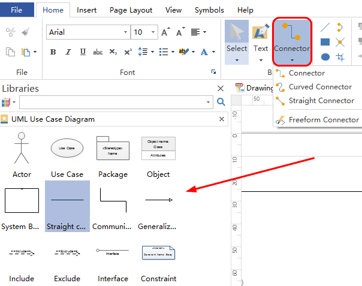The image size is (362, 286).
Task: Choose Curved Connector from the menu
Action: pos(321,87)
